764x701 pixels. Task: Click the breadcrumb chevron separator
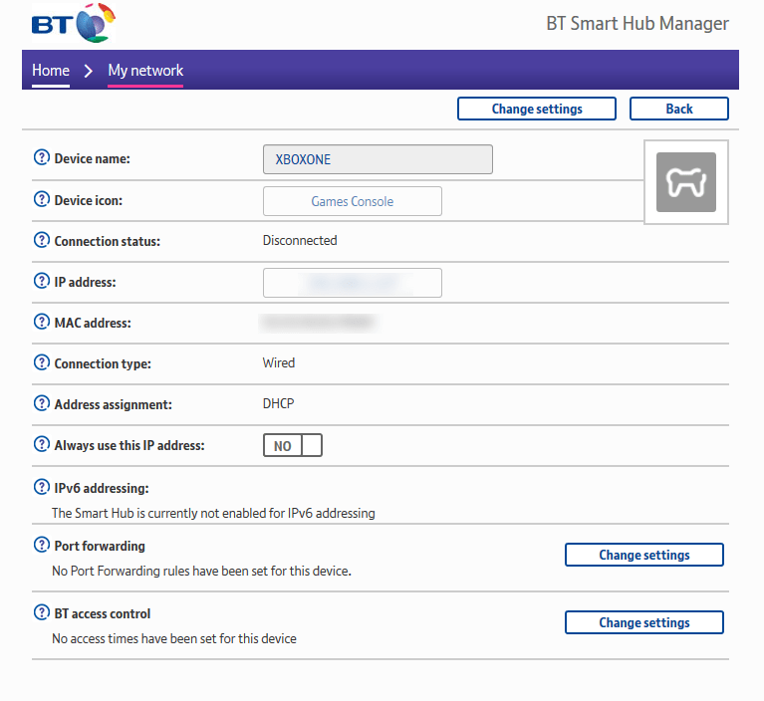click(89, 71)
